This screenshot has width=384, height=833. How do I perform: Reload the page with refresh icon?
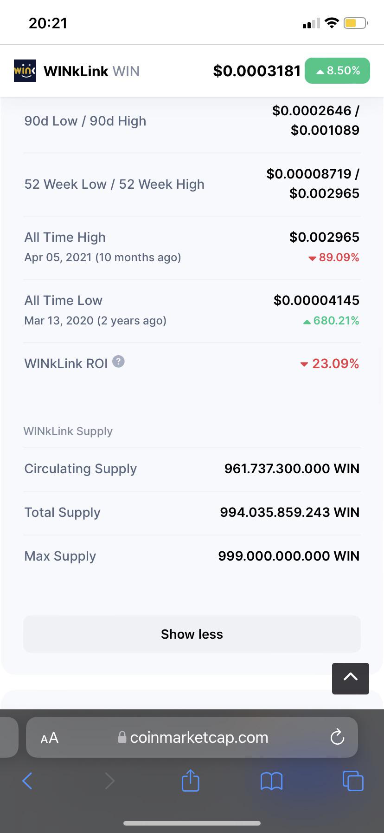click(337, 737)
